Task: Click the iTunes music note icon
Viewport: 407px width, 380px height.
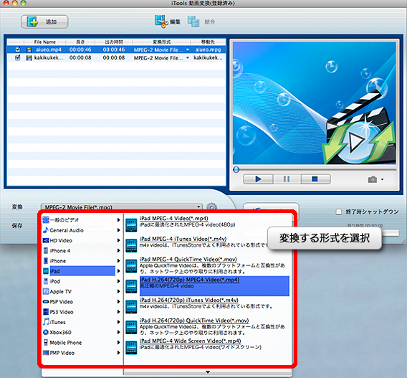Action: pos(46,322)
